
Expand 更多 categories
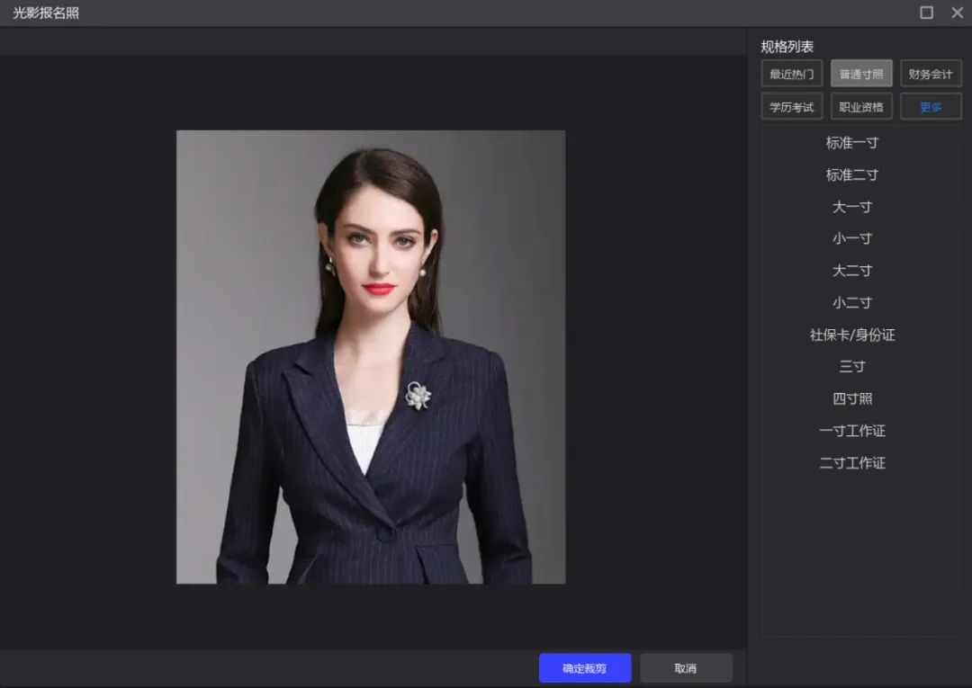click(x=931, y=107)
